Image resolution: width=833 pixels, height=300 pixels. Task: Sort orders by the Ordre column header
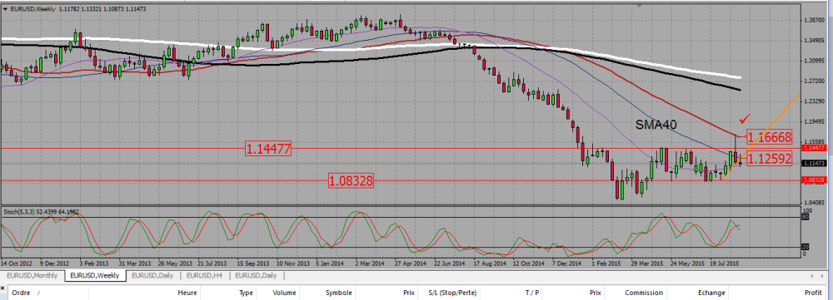coord(22,293)
